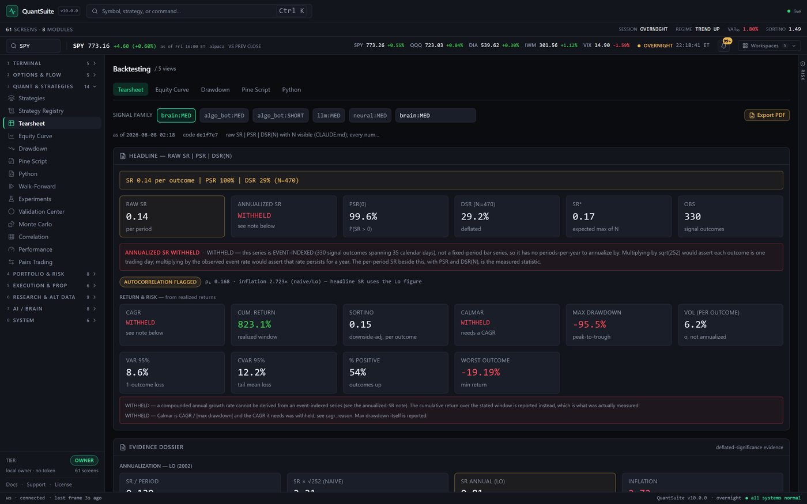
Task: Switch to the Drawdown tab
Action: (x=216, y=90)
